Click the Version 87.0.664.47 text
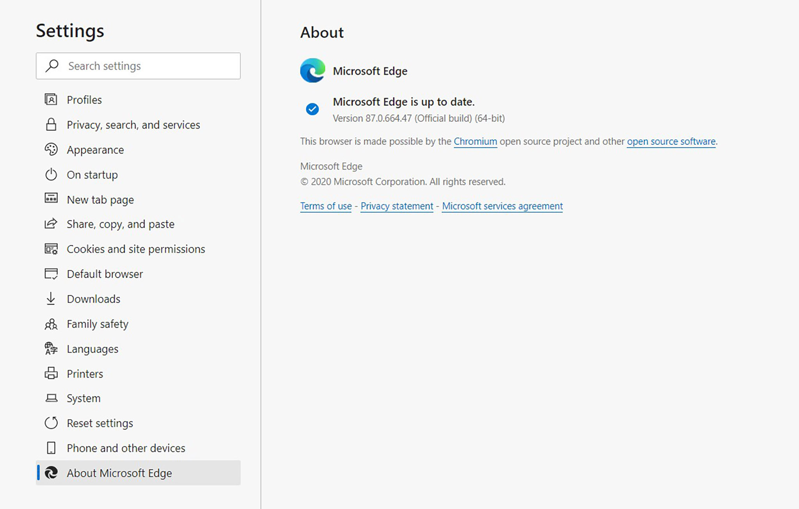Viewport: 799px width, 509px height. (419, 118)
